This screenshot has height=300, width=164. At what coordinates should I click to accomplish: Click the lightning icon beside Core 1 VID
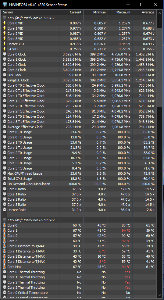click(x=5, y=28)
